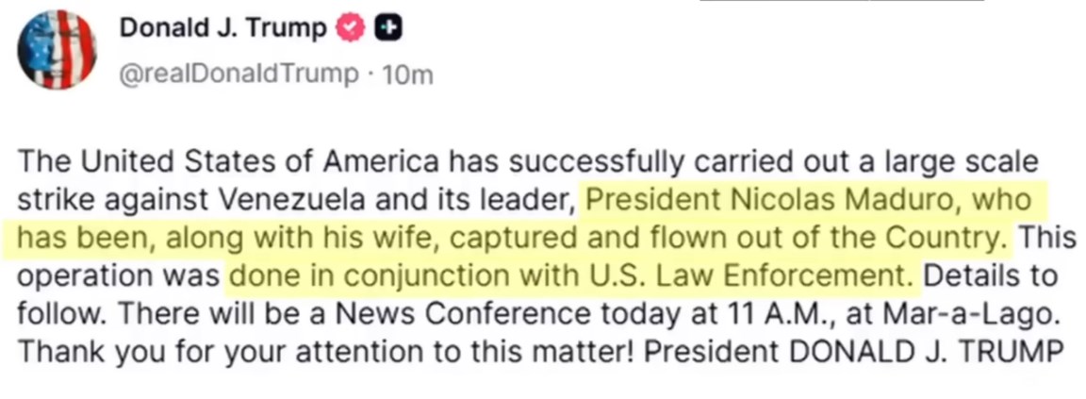The width and height of the screenshot is (1086, 399).
Task: Open the profile avatar picture
Action: 58,49
